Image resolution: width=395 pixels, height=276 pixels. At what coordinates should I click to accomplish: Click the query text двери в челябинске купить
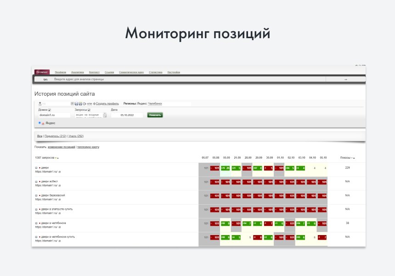(58, 237)
